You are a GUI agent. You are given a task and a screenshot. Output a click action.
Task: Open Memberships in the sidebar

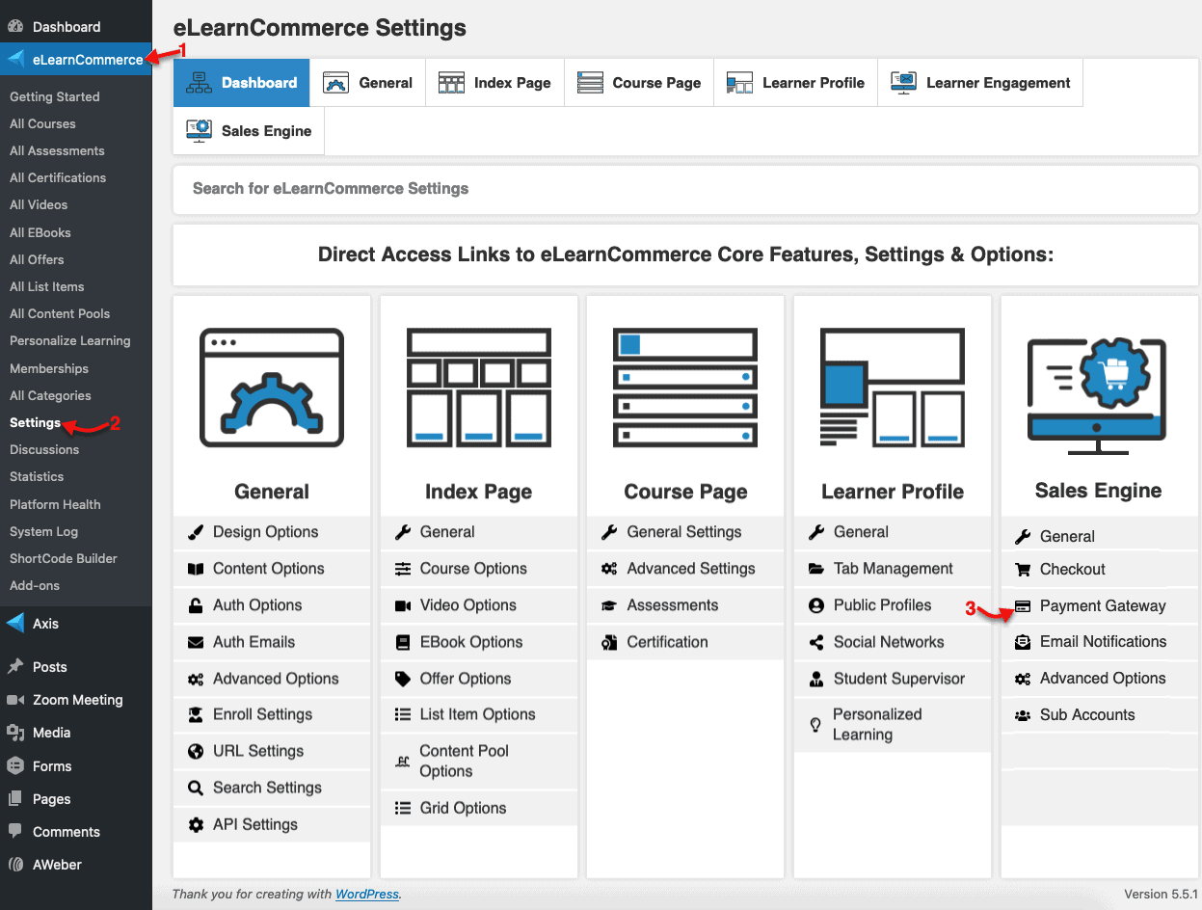pyautogui.click(x=49, y=368)
